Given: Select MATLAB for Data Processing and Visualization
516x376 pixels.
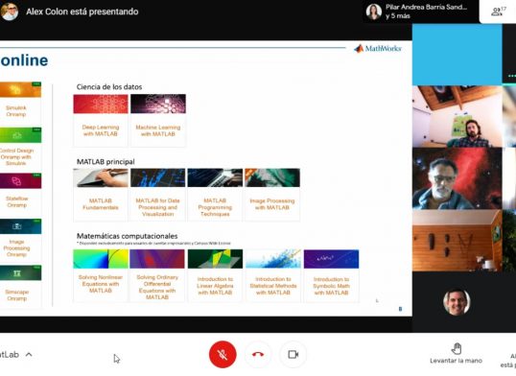Looking at the screenshot, I should [157, 195].
